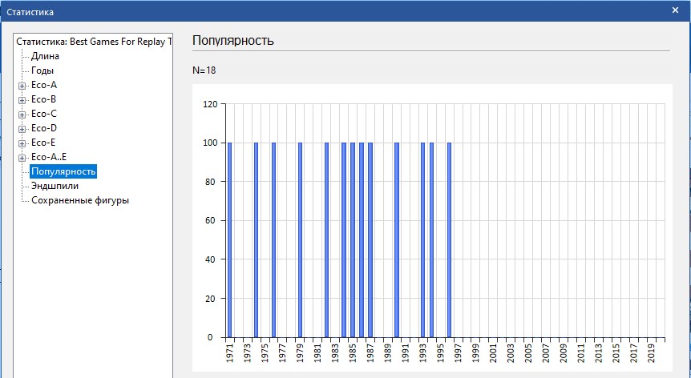
Task: Click the Популярность panel heading
Action: click(233, 41)
